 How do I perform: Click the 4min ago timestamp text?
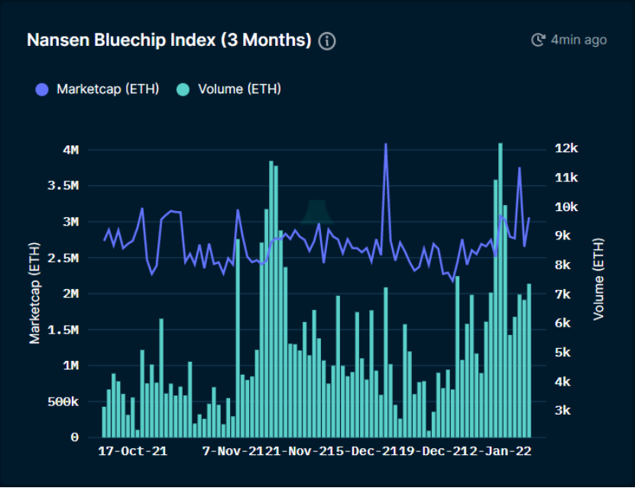[578, 40]
